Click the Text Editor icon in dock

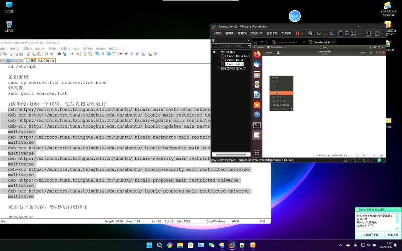coord(257,135)
